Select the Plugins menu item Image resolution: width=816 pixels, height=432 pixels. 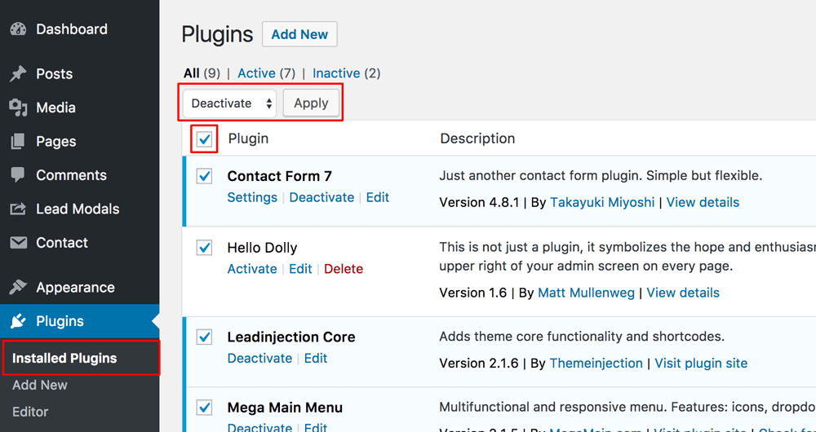(60, 321)
